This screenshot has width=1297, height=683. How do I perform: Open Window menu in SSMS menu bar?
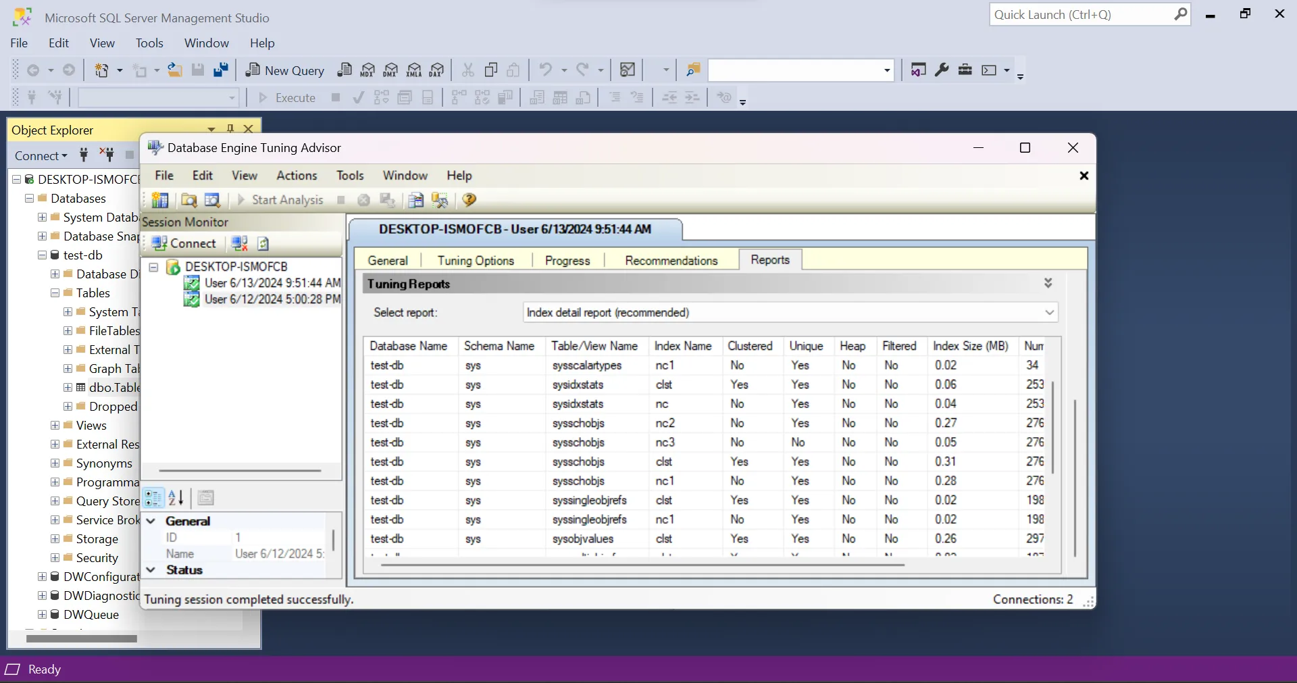pyautogui.click(x=207, y=43)
